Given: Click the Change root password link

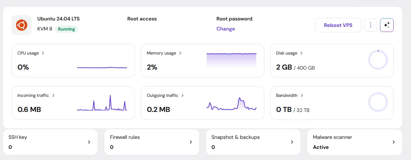Looking at the screenshot, I should point(226,29).
